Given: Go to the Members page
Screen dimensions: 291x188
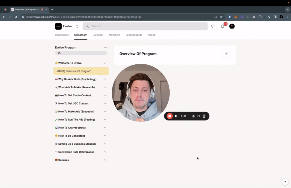Looking at the screenshot, I should pos(114,35).
